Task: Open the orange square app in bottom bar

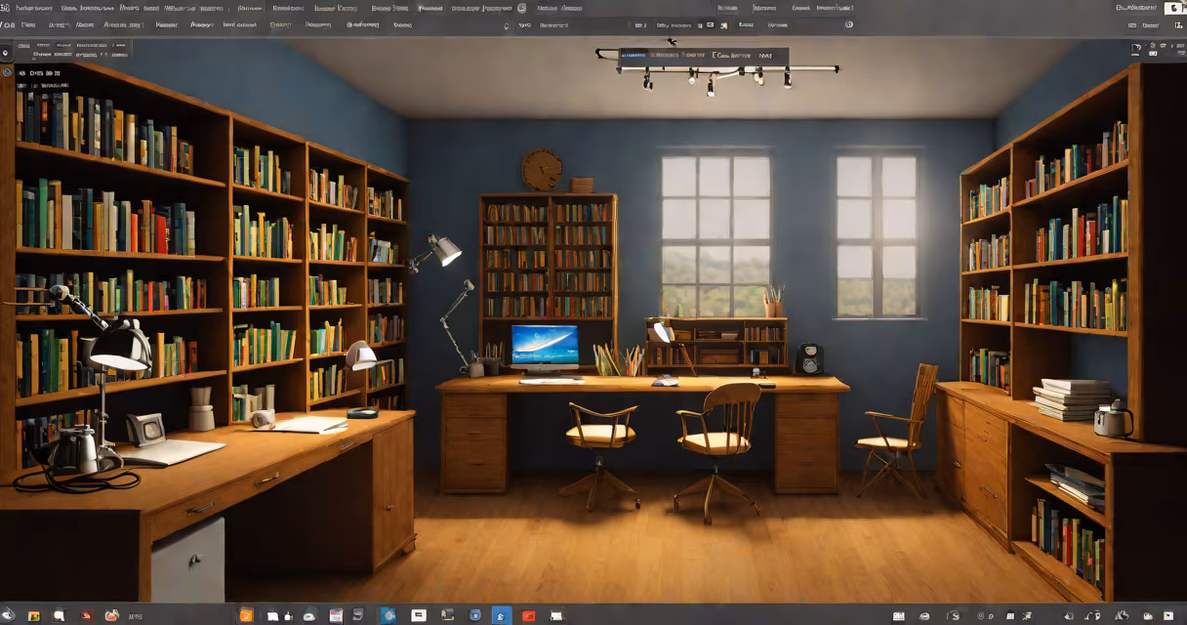Action: pyautogui.click(x=246, y=615)
